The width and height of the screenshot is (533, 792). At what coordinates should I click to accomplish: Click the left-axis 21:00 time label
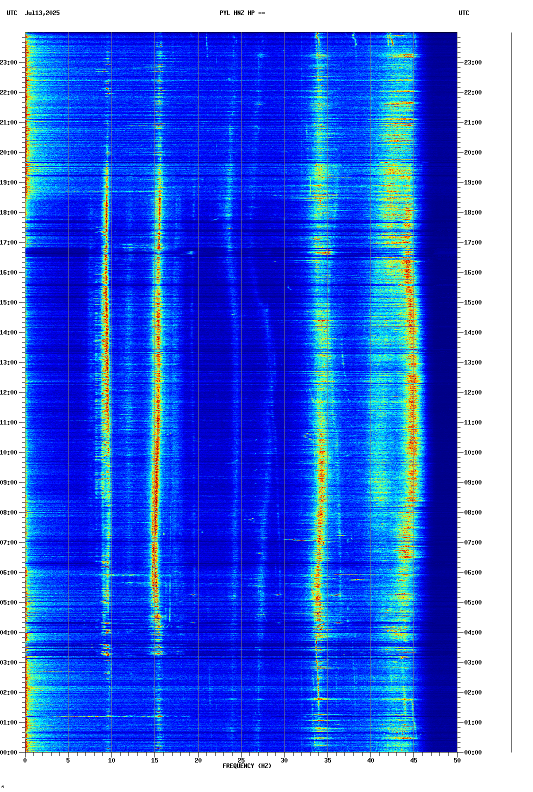tap(8, 122)
